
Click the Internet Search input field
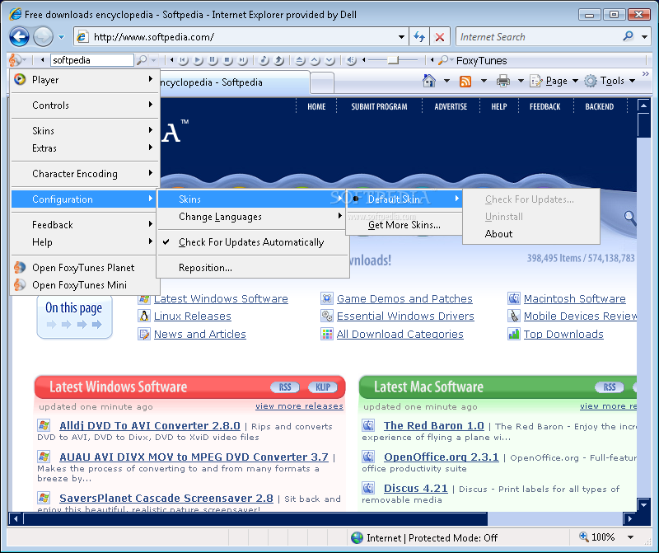540,37
